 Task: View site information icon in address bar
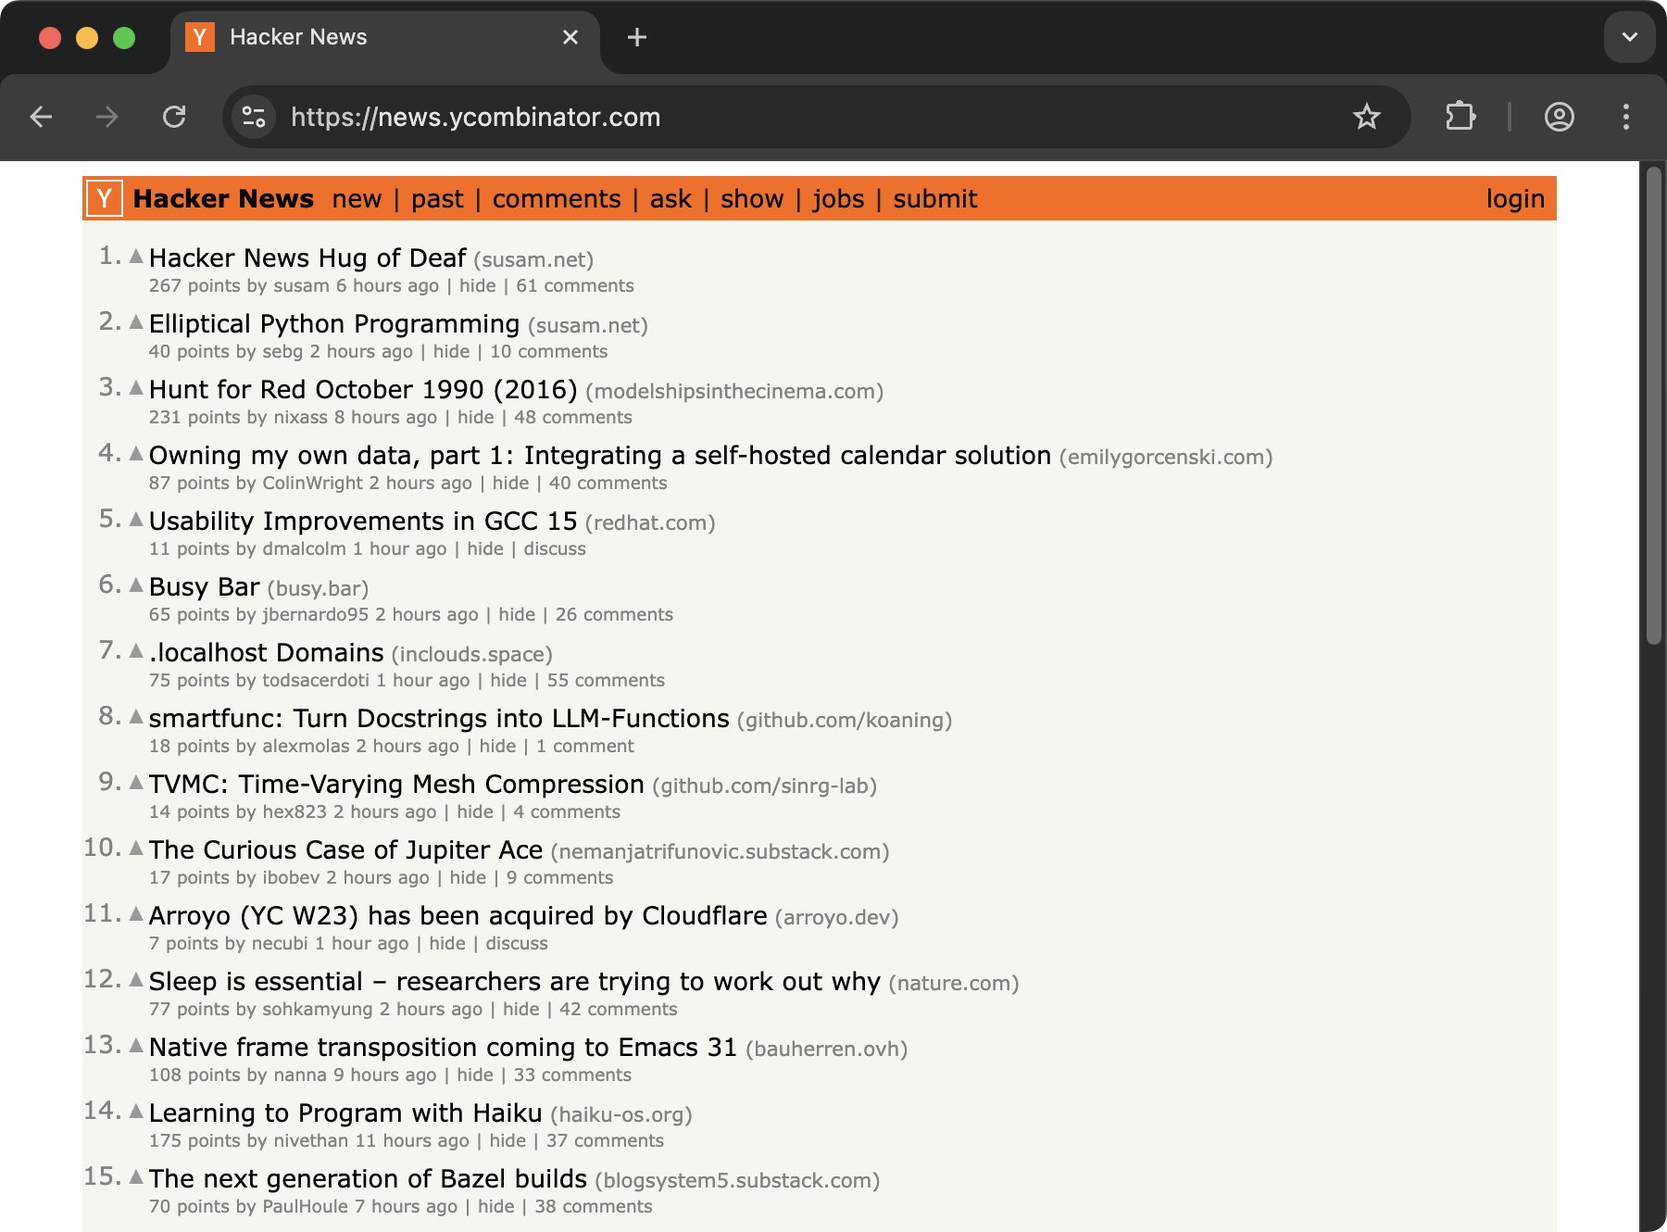point(254,117)
